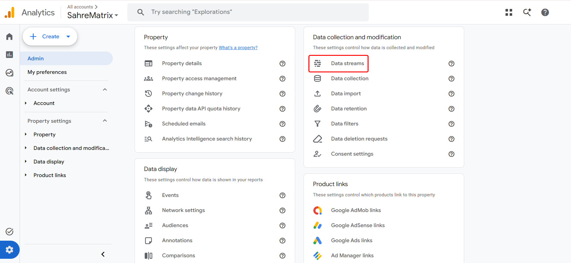Click help icon beside Analytics Intelligence search history
The height and width of the screenshot is (263, 571).
[282, 139]
